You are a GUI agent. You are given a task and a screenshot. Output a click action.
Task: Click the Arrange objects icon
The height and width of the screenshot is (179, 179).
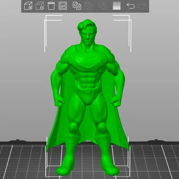click(x=63, y=6)
